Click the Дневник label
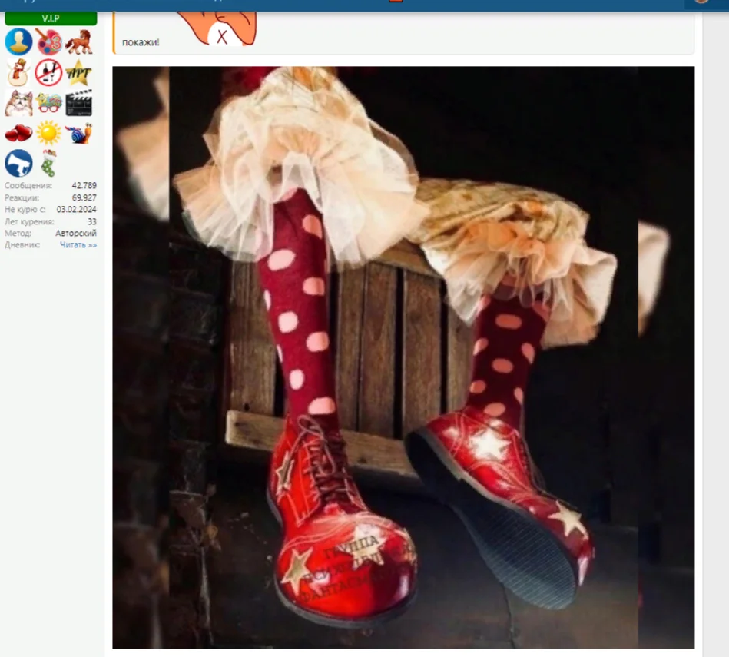The width and height of the screenshot is (729, 657). click(x=22, y=245)
